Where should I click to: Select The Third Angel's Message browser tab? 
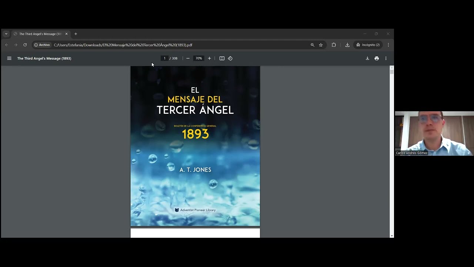(x=40, y=34)
